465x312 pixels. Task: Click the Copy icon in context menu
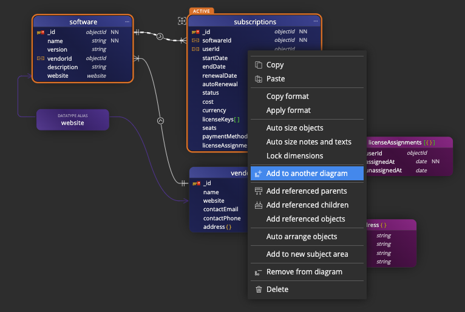click(259, 65)
